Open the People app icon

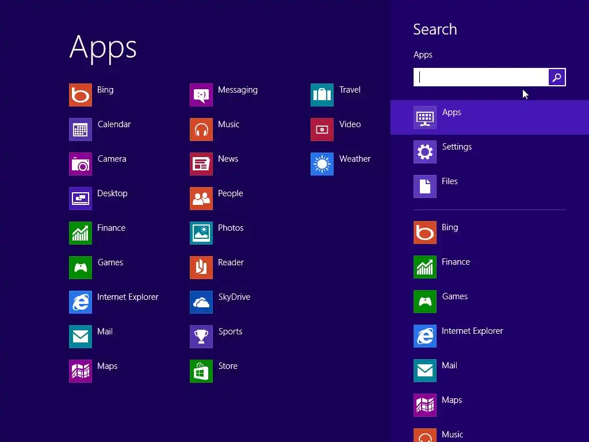click(201, 199)
